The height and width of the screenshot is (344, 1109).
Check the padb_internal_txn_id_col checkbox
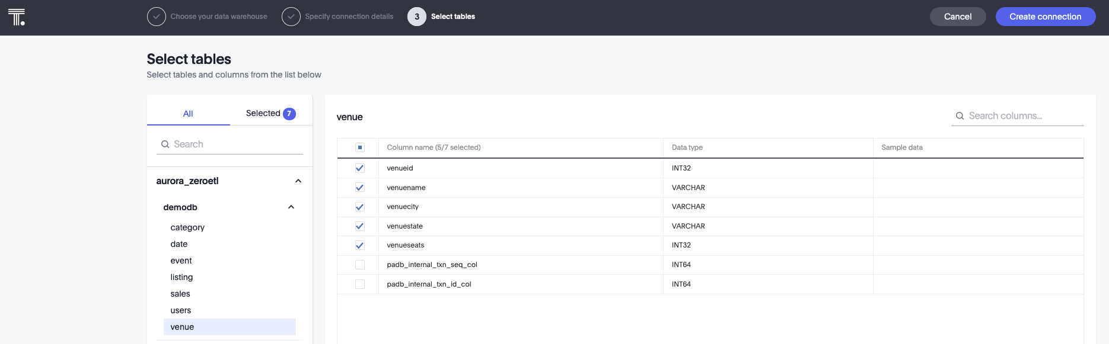[360, 284]
